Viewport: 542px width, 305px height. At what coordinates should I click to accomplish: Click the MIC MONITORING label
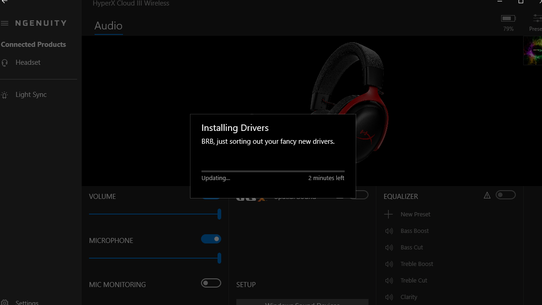(x=117, y=285)
